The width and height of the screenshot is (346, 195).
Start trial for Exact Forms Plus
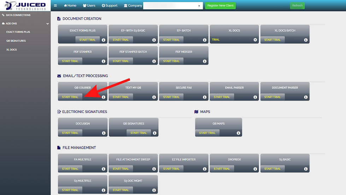[87, 40]
